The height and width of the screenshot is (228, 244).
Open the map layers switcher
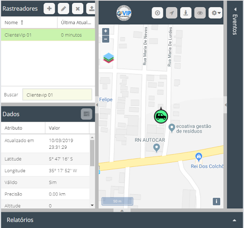tap(109, 58)
